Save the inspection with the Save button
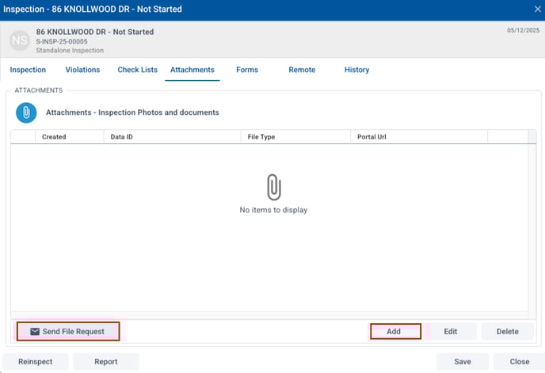545x373 pixels. click(463, 362)
